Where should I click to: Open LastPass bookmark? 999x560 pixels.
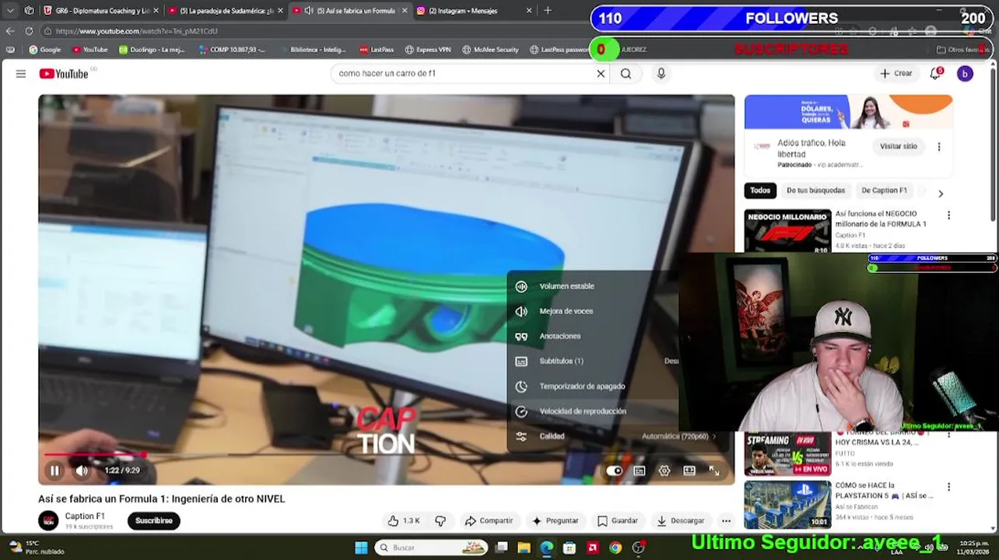pyautogui.click(x=377, y=50)
